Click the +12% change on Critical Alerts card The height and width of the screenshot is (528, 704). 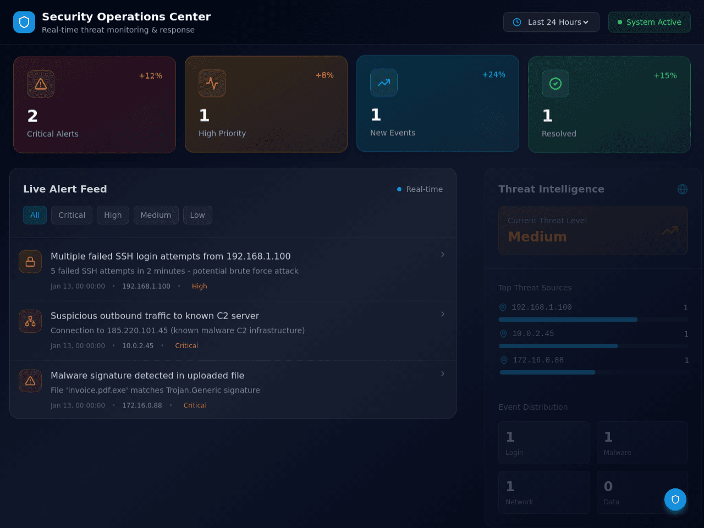click(151, 76)
